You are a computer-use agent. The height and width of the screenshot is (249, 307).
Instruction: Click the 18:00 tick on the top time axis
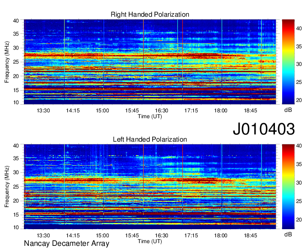pos(221,111)
